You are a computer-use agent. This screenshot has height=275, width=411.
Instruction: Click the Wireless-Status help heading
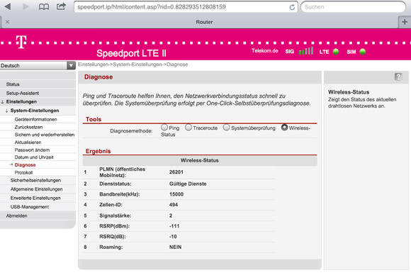pyautogui.click(x=349, y=92)
